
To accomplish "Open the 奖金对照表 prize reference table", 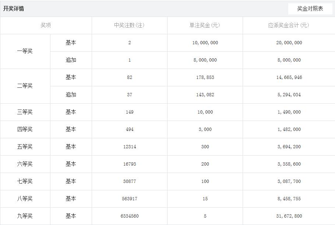I will coord(310,8).
